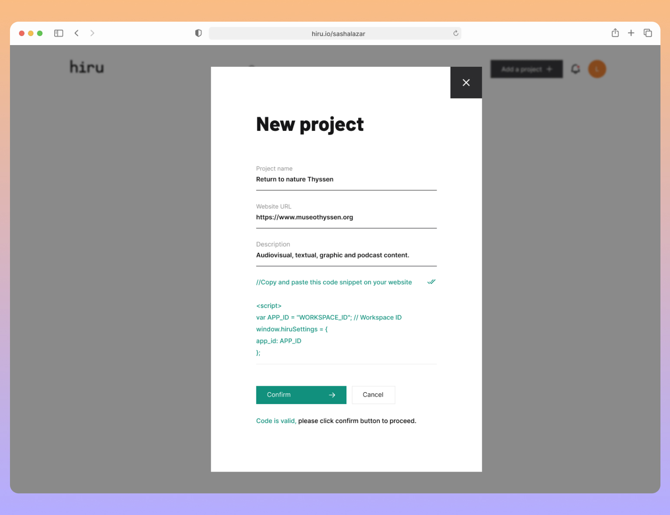Viewport: 670px width, 515px height.
Task: Click the Add a project button
Action: 526,69
